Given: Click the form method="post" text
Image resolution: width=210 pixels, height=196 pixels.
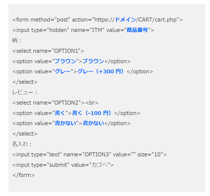Looking at the screenshot, I should [x=41, y=20].
